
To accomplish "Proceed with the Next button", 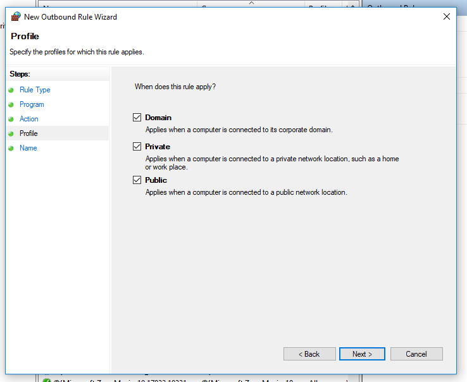I will click(x=362, y=354).
